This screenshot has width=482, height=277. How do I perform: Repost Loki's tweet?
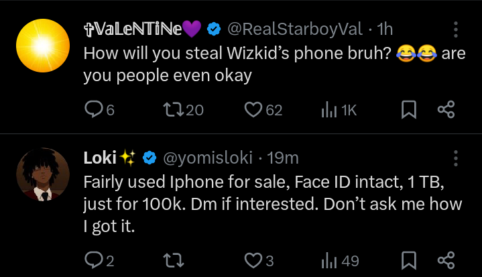(x=174, y=260)
